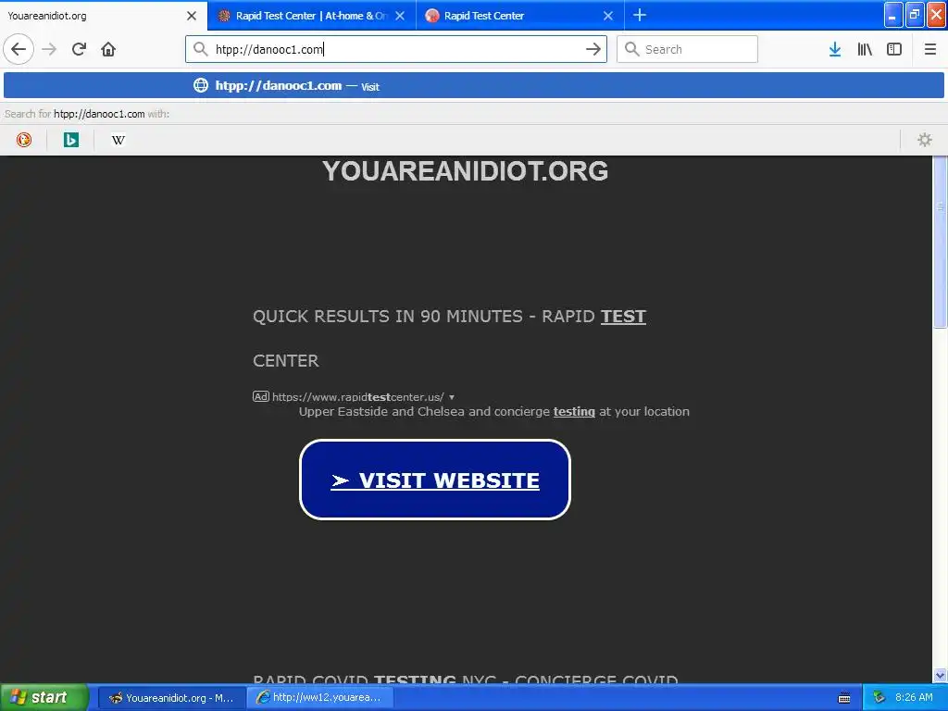Screen dimensions: 948x711
Task: Switch to Youareanidiot.org taskbar window
Action: click(x=171, y=698)
